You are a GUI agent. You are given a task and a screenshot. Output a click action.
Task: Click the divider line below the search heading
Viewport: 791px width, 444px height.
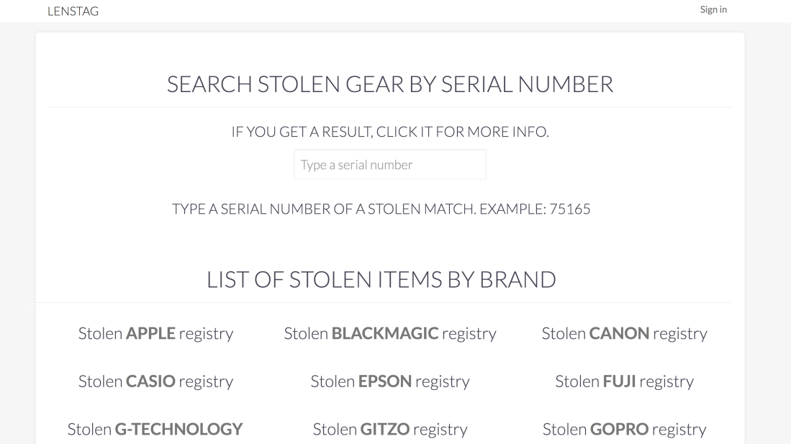(x=389, y=107)
